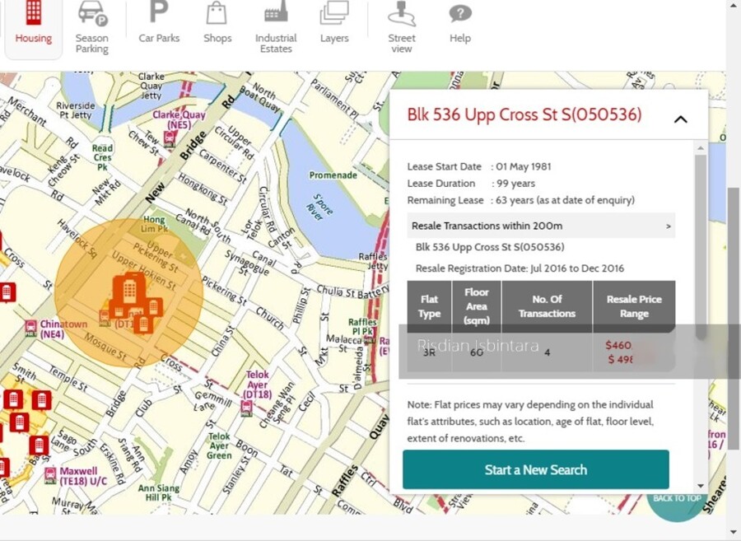The width and height of the screenshot is (741, 541).
Task: Click the Shops bag icon
Action: (217, 12)
